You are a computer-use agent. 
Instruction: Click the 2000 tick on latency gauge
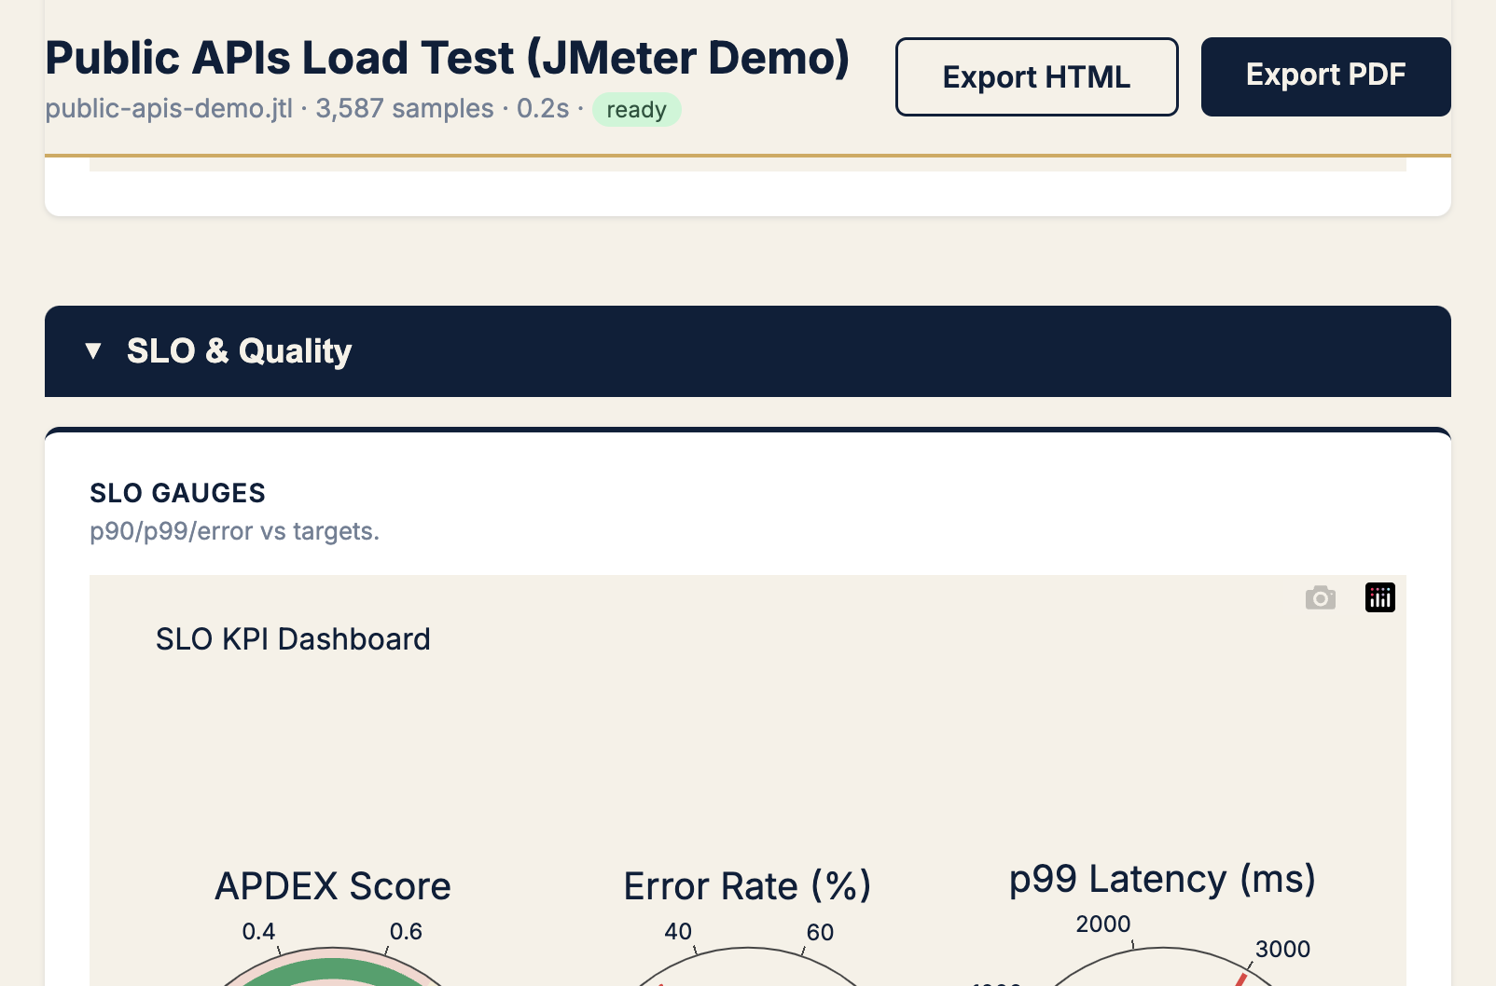pos(1103,924)
